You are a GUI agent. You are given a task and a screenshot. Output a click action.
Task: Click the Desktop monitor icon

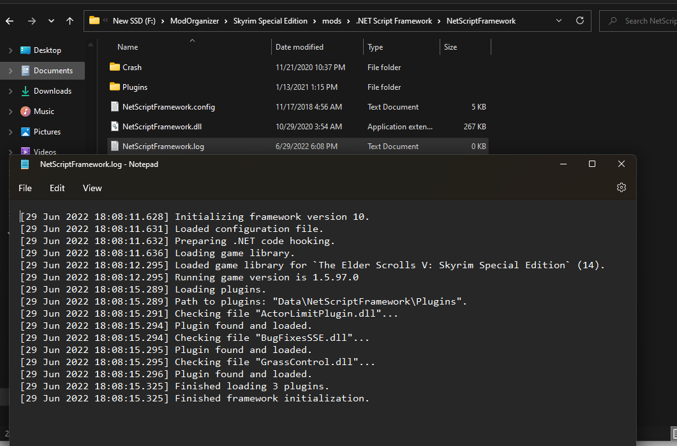(26, 50)
